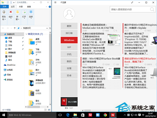The height and width of the screenshot is (118, 157).
Task: Open the hamburger menu in IT之家
Action: 55,2
